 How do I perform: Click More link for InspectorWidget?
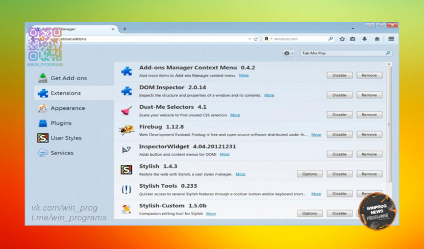click(x=225, y=154)
